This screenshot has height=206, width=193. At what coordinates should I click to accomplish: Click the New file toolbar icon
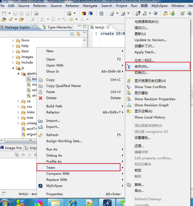[4, 13]
